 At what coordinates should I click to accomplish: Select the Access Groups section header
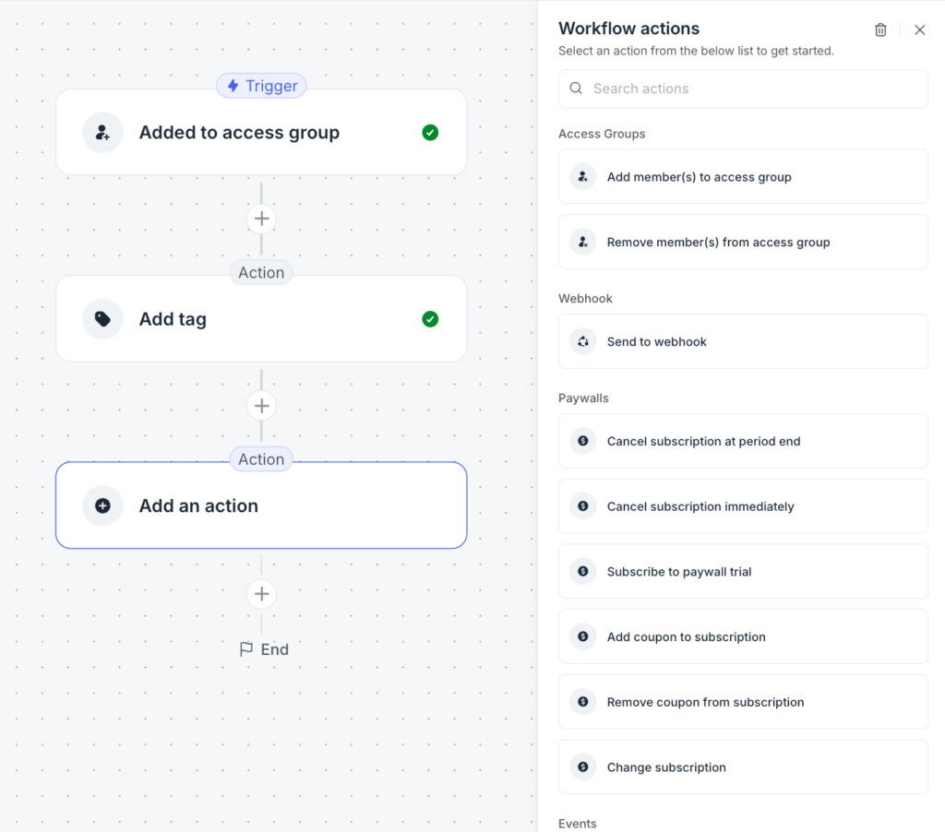(602, 134)
